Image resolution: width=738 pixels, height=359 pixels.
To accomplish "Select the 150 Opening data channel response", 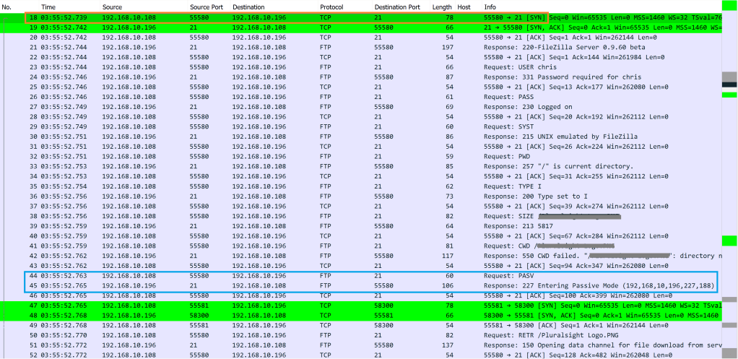I will point(289,346).
